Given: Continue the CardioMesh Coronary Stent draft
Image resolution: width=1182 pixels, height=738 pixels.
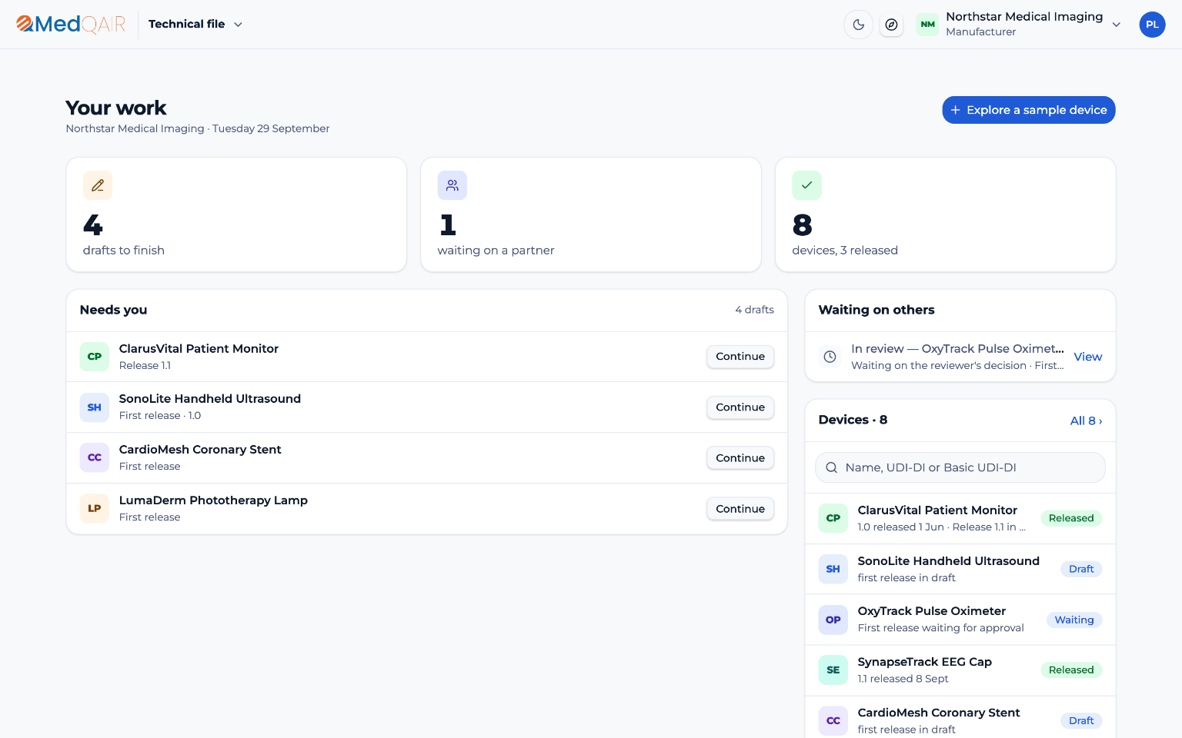Looking at the screenshot, I should [x=740, y=458].
